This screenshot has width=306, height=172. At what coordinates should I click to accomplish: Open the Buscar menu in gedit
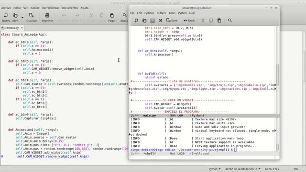35,8
